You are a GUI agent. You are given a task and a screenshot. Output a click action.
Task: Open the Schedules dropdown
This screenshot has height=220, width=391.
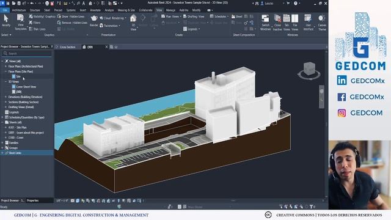click(219, 16)
